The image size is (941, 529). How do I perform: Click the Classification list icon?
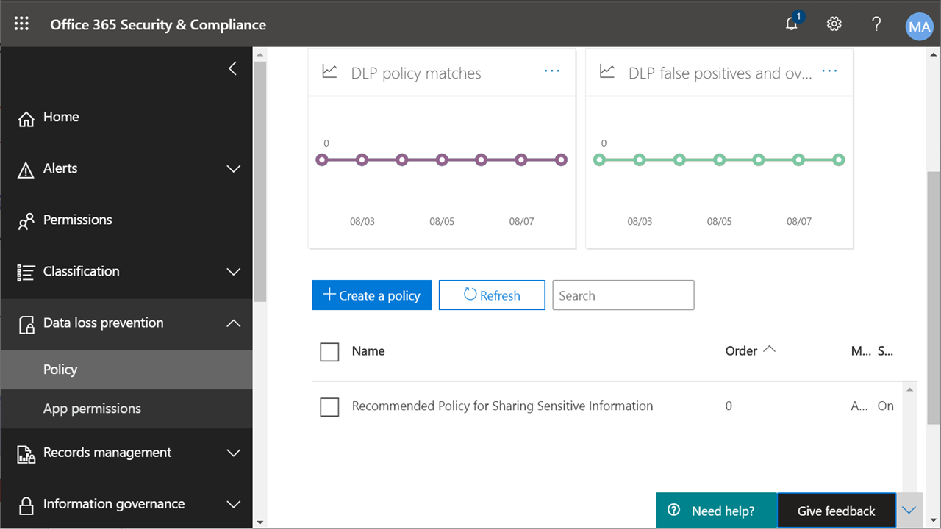pyautogui.click(x=26, y=273)
